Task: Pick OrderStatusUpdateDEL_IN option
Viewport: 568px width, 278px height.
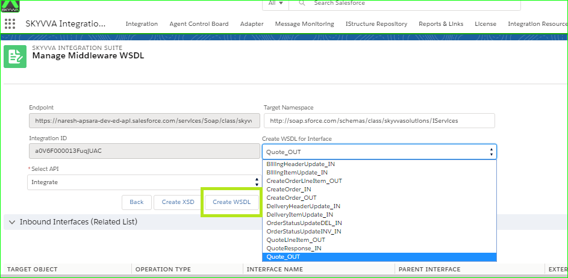Action: pos(379,223)
